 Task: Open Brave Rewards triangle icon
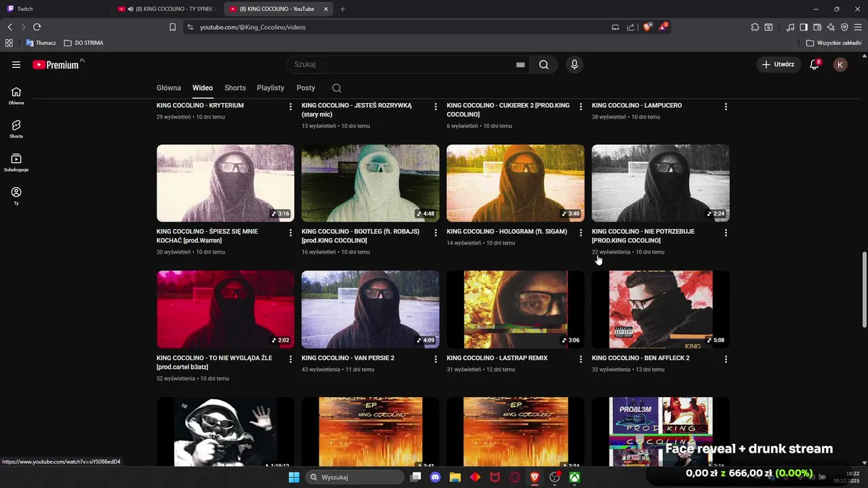click(663, 27)
